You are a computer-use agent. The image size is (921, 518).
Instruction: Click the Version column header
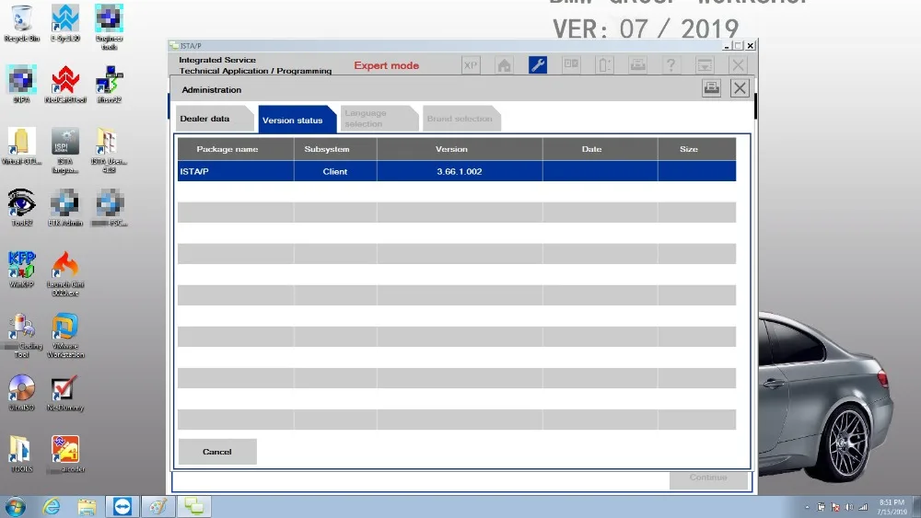click(x=451, y=149)
